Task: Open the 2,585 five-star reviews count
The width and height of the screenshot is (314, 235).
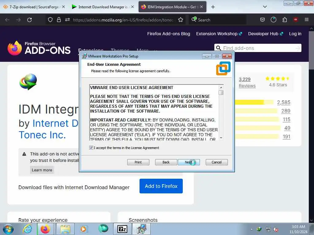Action: (284, 102)
